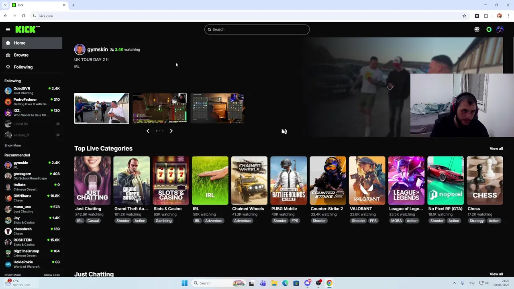Collapse Recommended list with Show Less
This screenshot has width=514, height=289.
click(52, 275)
